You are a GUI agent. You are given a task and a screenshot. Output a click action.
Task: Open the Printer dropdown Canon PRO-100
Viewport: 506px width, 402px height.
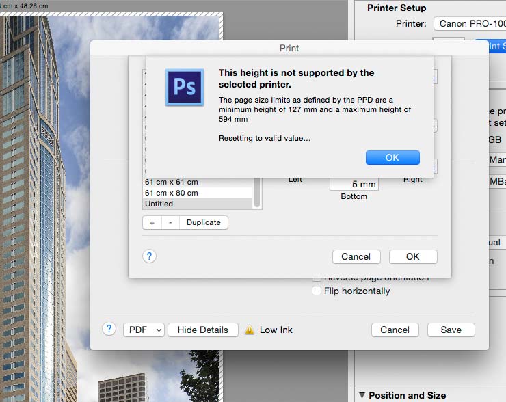(x=470, y=24)
